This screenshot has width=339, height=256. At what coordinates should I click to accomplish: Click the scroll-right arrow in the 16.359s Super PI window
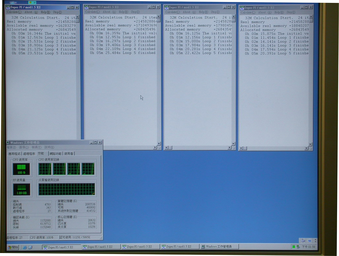[x=155, y=148]
